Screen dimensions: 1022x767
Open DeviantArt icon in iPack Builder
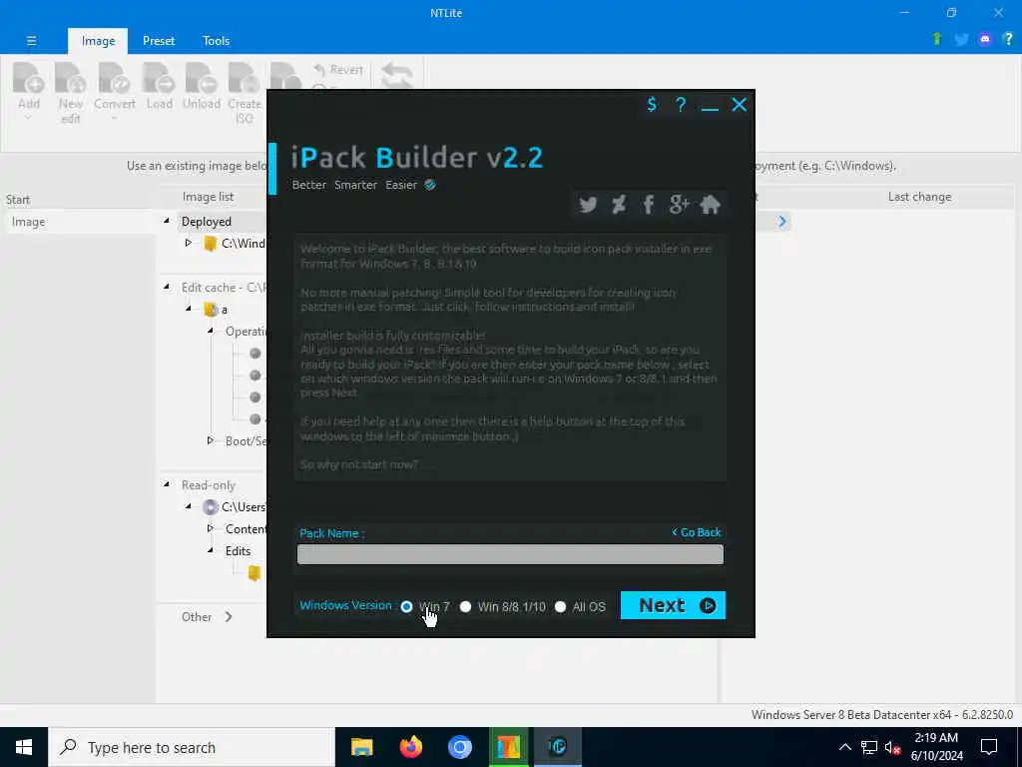[x=619, y=205]
